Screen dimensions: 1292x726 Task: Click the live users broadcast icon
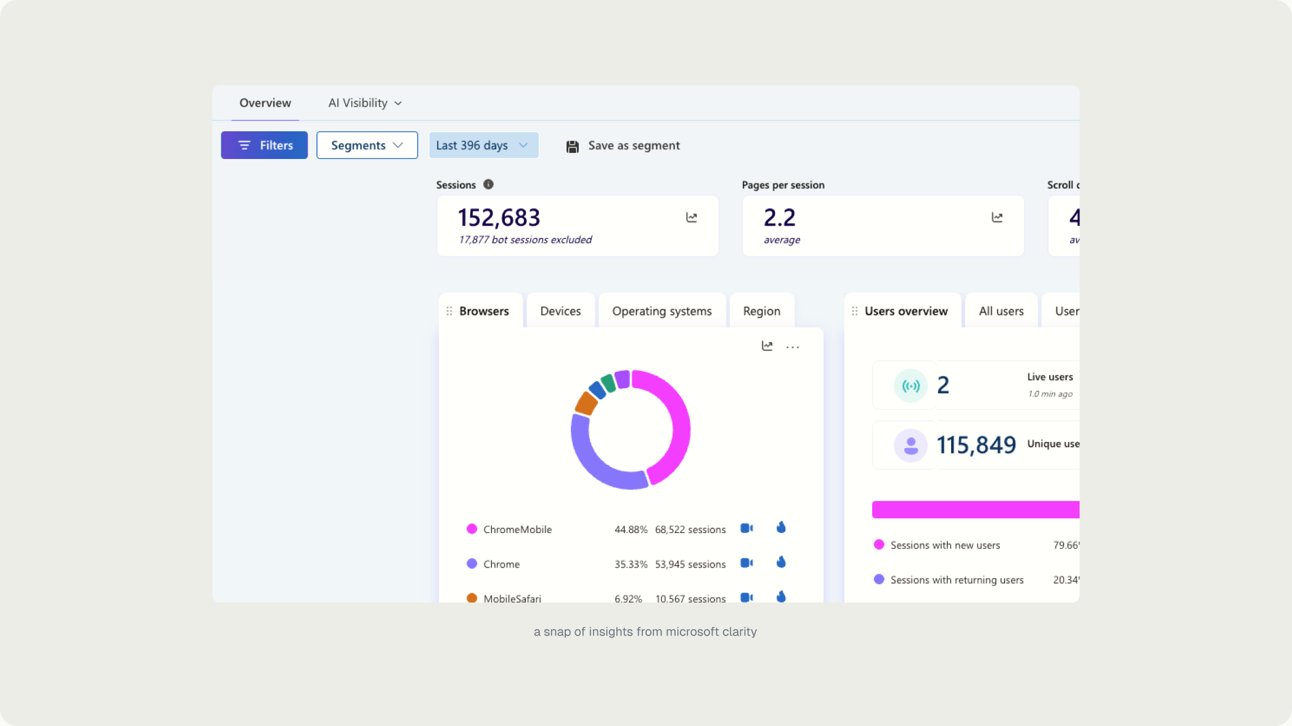coord(910,386)
